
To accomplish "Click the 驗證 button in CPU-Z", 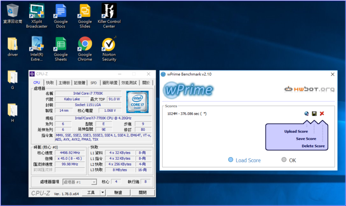I will tap(118, 193).
